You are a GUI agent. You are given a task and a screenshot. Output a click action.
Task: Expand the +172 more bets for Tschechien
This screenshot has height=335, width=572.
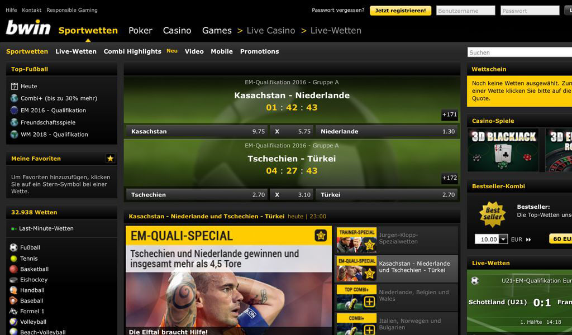(450, 178)
